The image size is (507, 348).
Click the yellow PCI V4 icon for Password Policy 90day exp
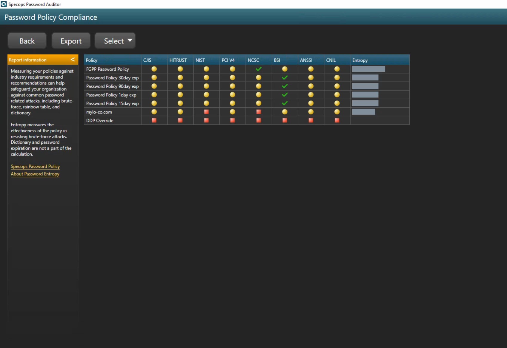[x=233, y=86]
